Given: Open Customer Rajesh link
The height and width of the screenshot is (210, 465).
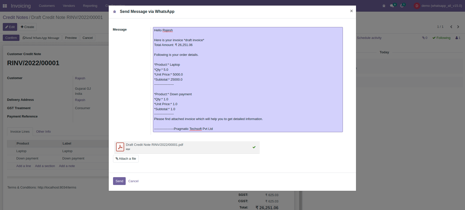Looking at the screenshot, I should (x=80, y=78).
